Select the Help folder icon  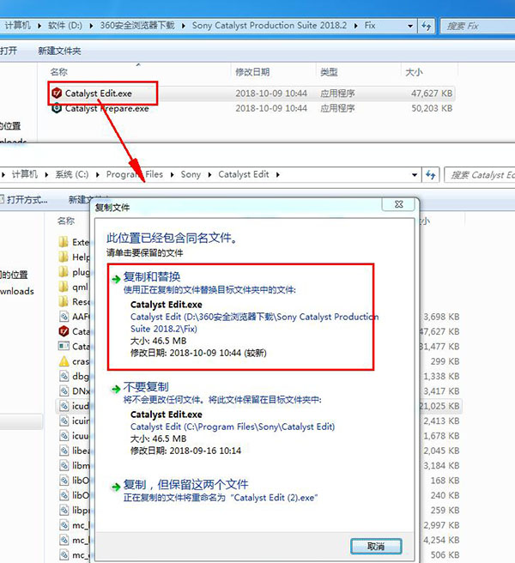64,257
